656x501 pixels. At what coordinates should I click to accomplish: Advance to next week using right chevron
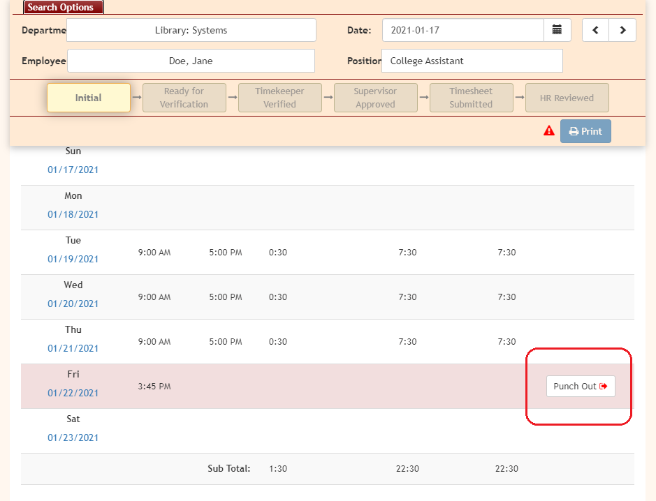(622, 30)
